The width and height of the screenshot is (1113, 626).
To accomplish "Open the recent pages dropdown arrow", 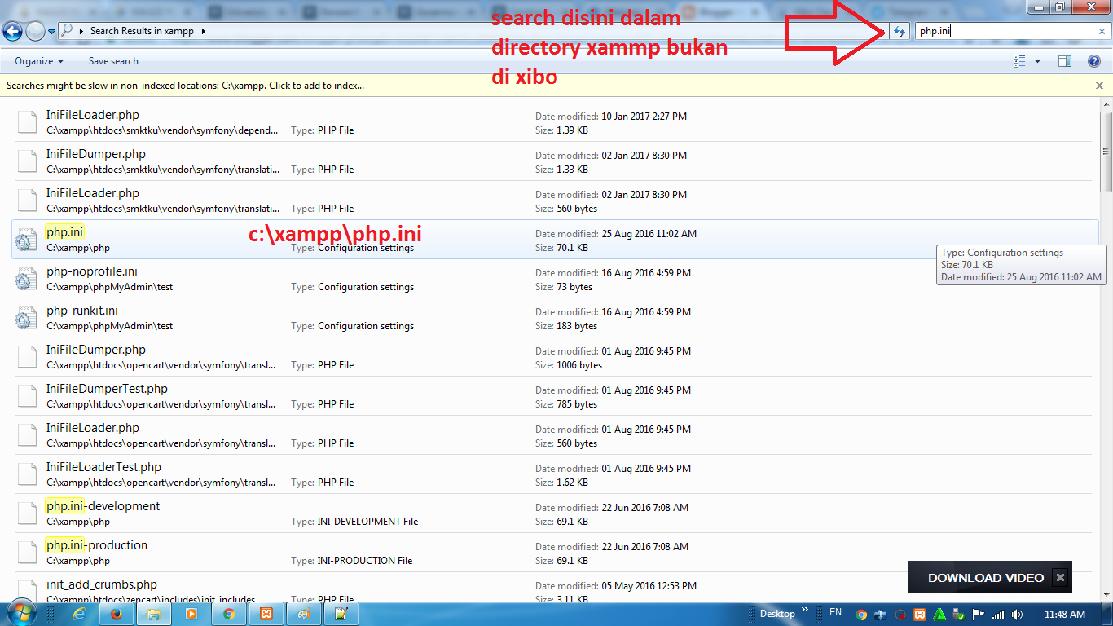I will [51, 32].
